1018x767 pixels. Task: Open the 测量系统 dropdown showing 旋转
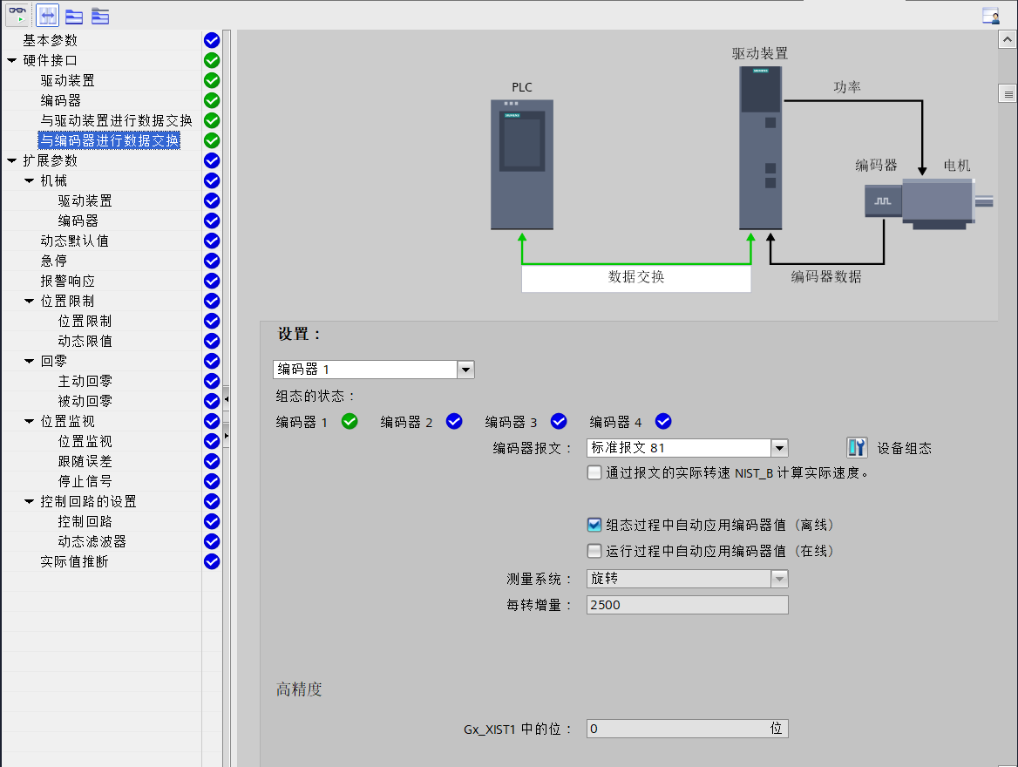pyautogui.click(x=780, y=578)
